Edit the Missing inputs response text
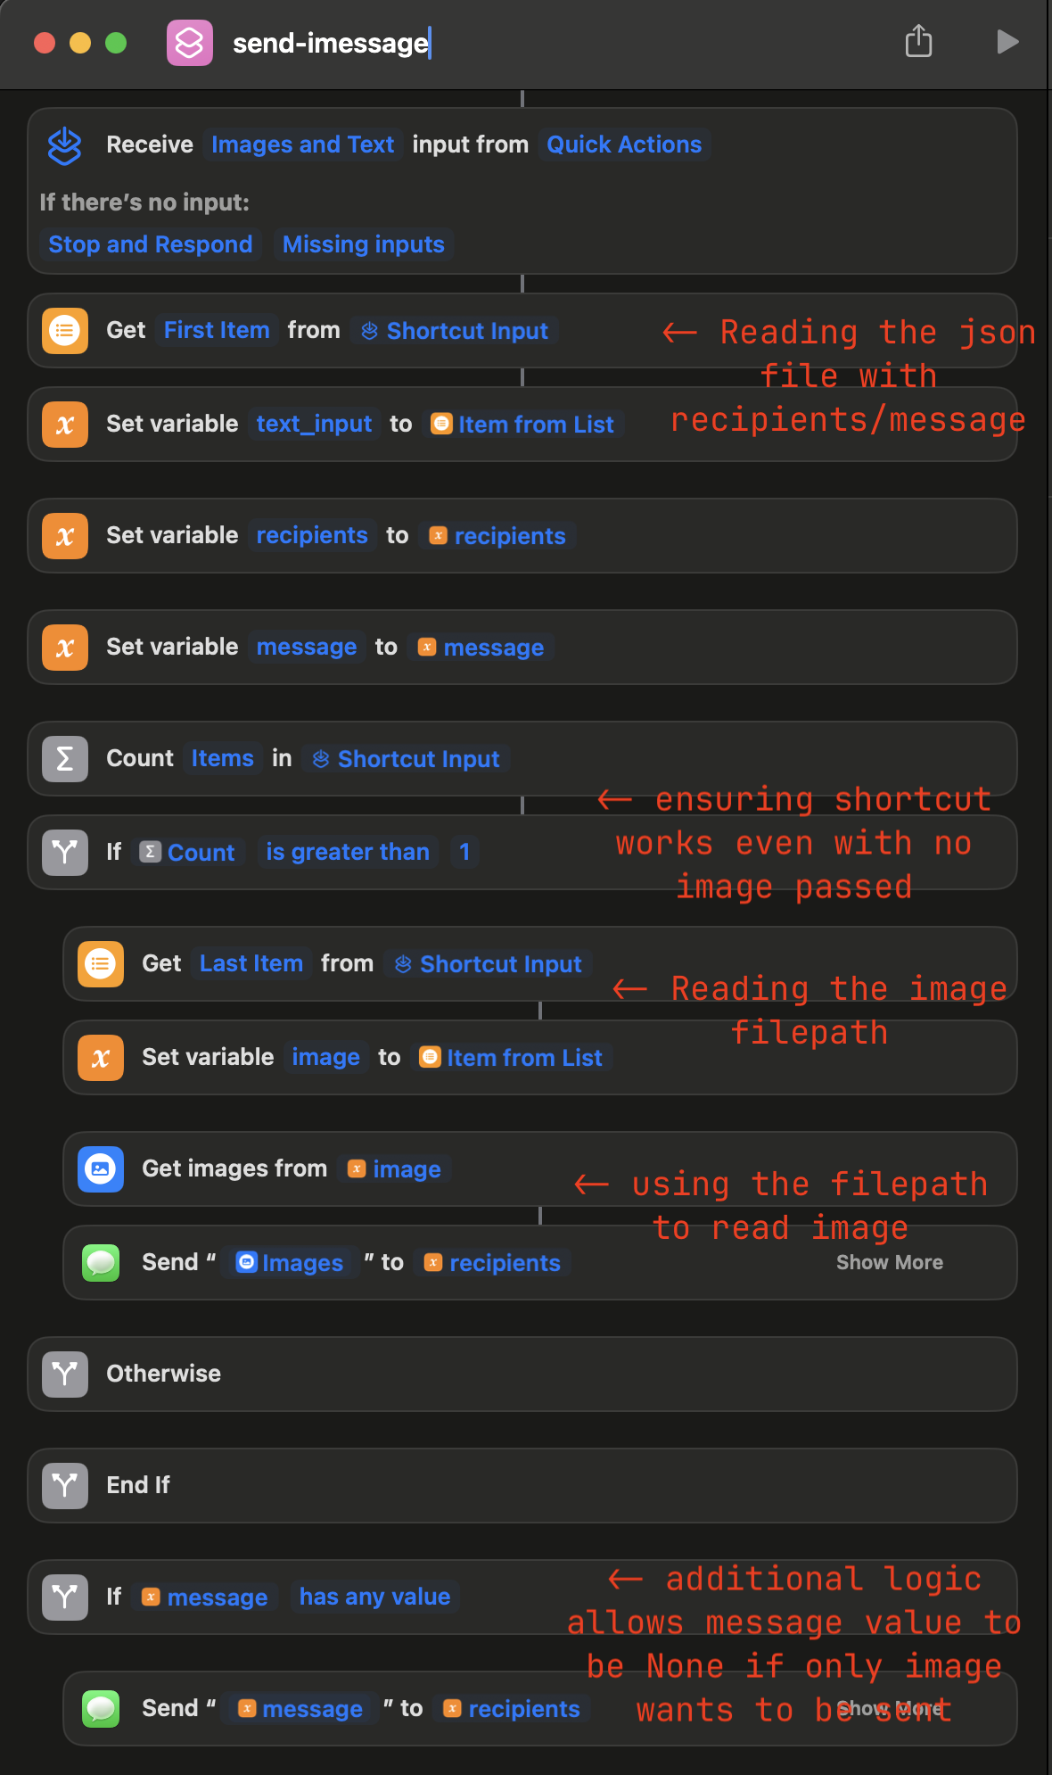1052x1775 pixels. coord(363,244)
